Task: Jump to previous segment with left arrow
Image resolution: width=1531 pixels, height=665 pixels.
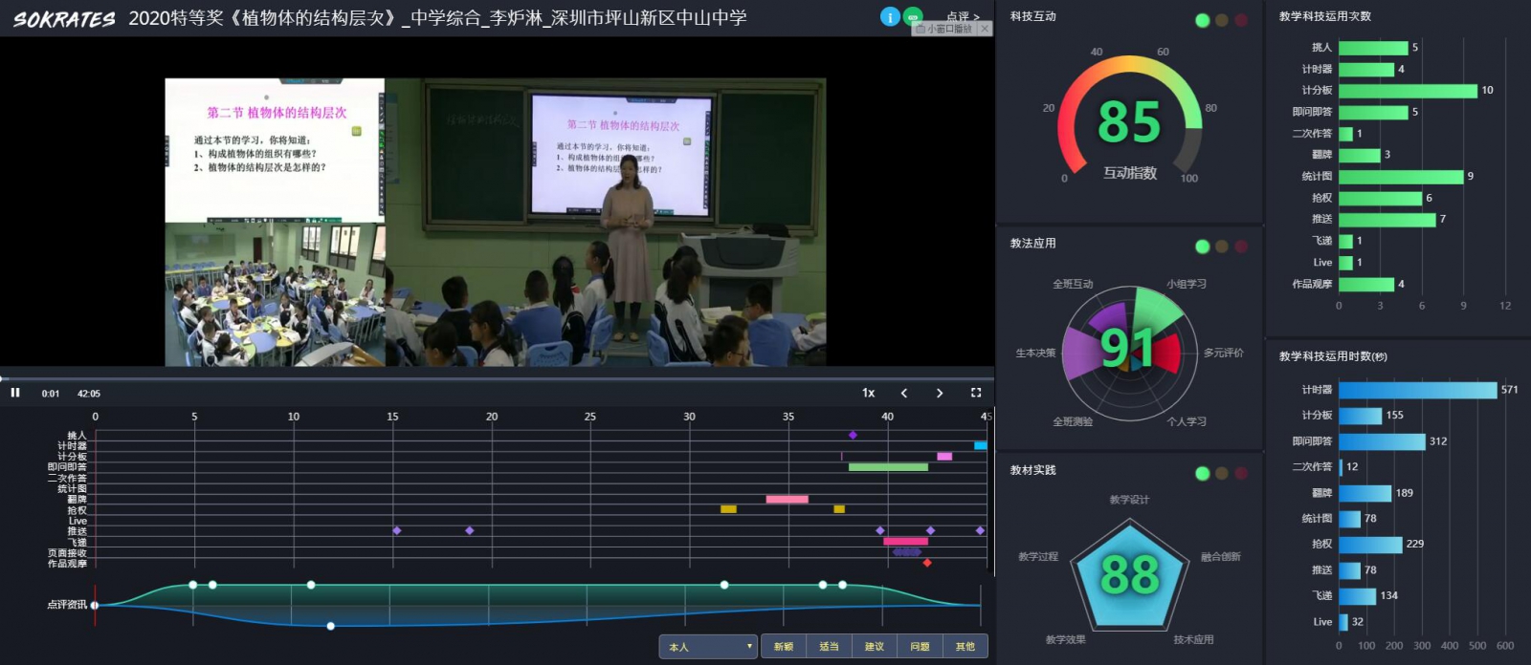Action: point(904,393)
